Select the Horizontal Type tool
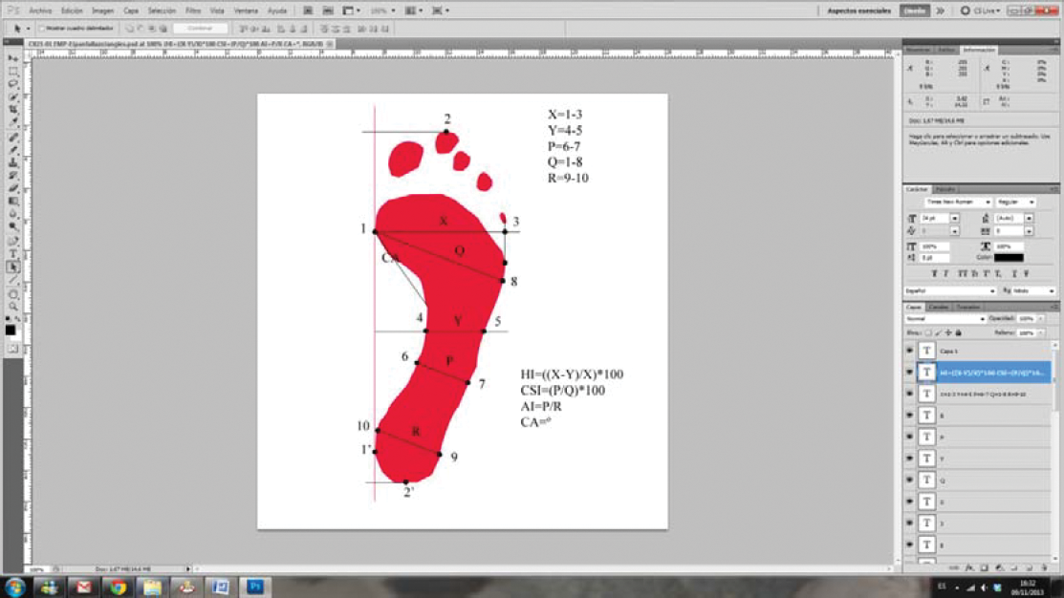 pyautogui.click(x=12, y=255)
